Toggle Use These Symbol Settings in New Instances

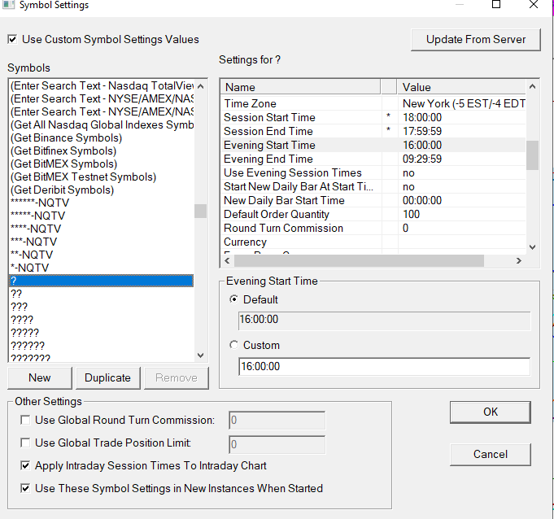pos(25,488)
